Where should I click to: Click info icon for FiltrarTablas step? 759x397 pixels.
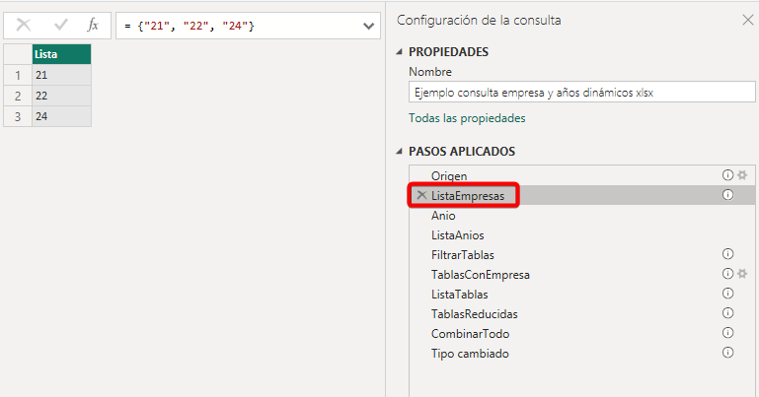click(728, 254)
